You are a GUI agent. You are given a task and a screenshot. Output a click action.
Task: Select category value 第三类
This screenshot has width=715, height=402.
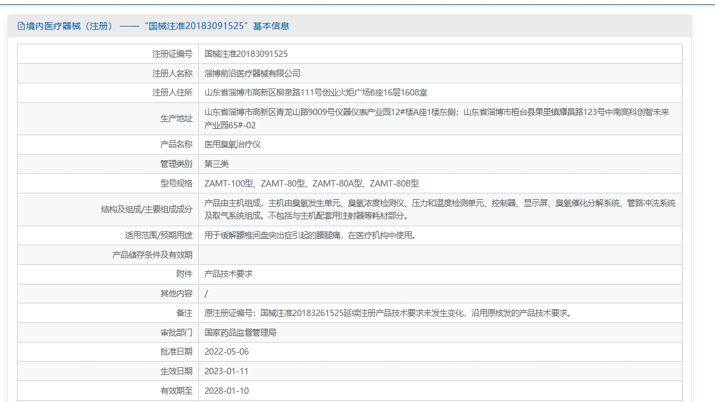216,164
